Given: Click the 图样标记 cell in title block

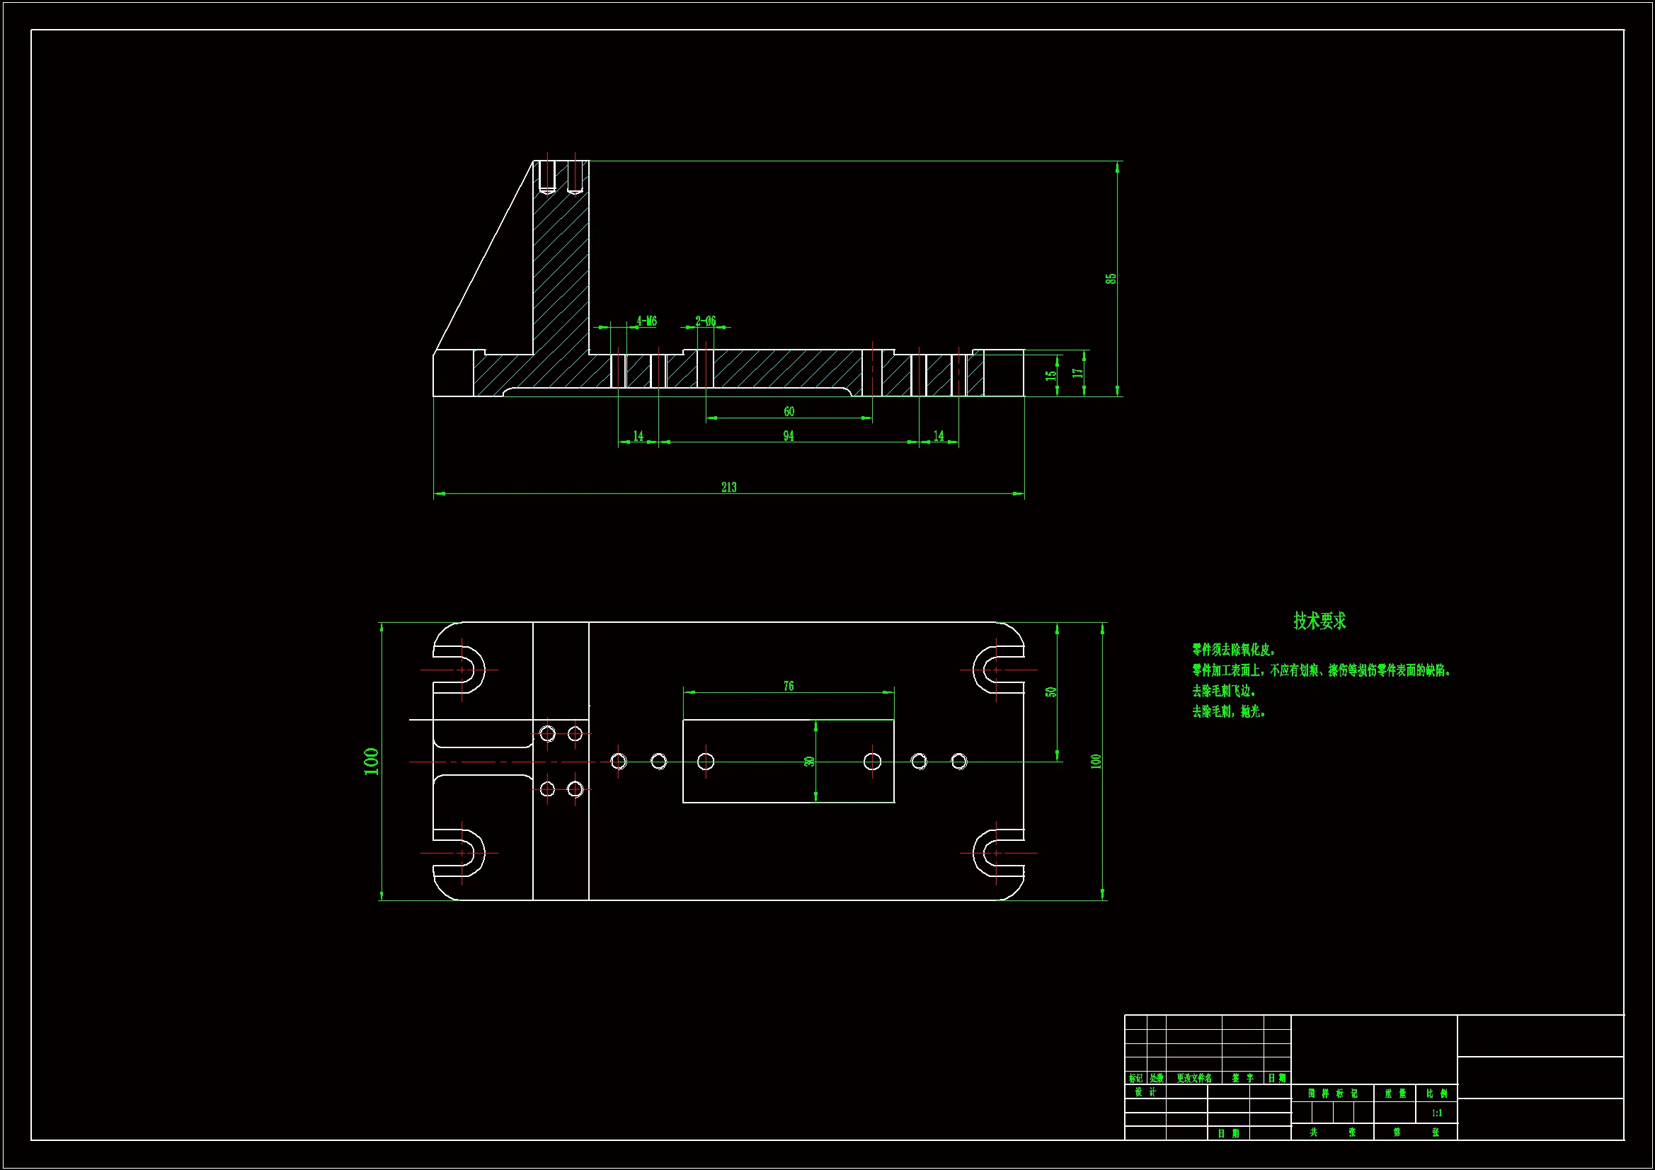Looking at the screenshot, I should click(x=1332, y=1094).
